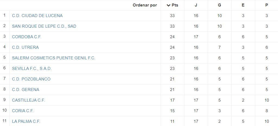278x126 pixels.
Task: Click points value 33 for Ciudad de Lucena
Action: pos(172,16)
